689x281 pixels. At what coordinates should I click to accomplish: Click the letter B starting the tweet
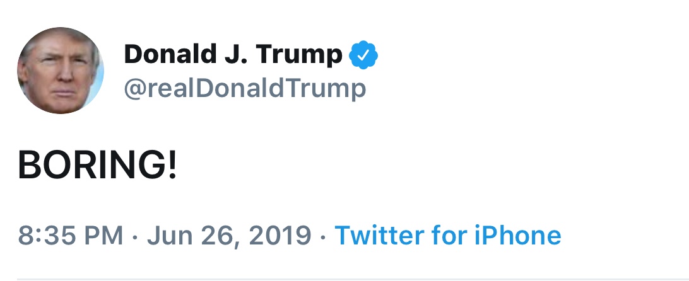[28, 165]
